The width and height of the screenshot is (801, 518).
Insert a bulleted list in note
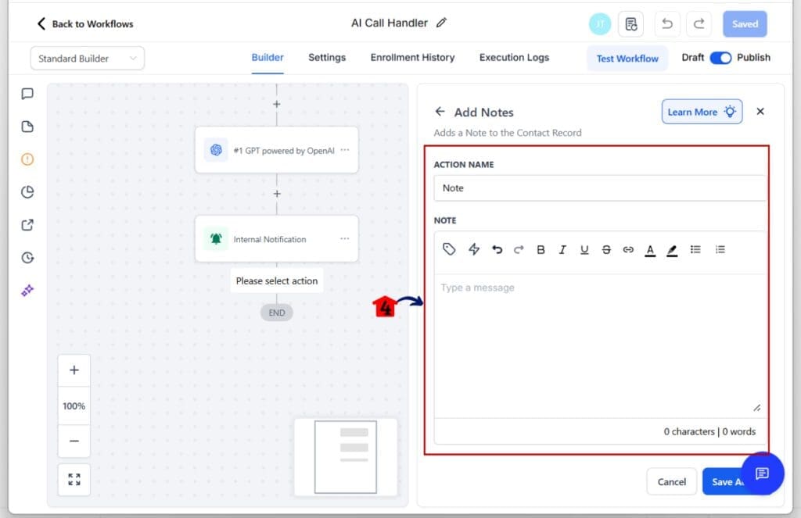point(695,250)
